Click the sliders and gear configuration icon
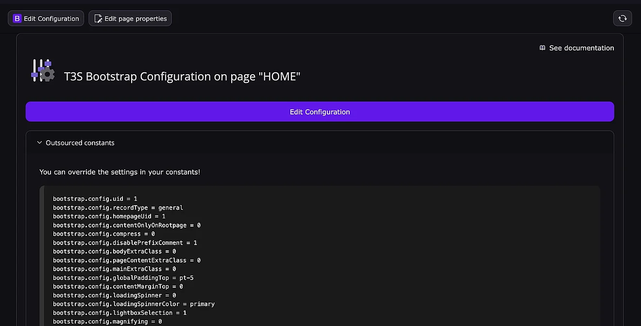This screenshot has height=326, width=641. [x=43, y=71]
